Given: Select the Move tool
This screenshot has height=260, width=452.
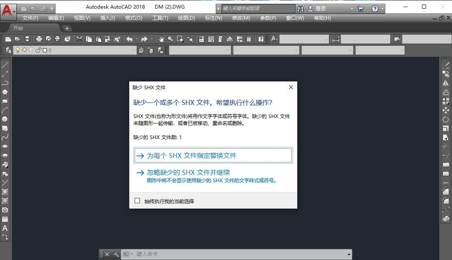Looking at the screenshot, I should tap(446, 109).
